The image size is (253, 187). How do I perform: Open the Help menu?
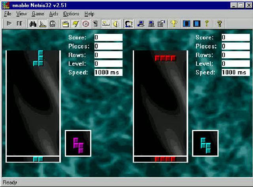[x=89, y=14]
